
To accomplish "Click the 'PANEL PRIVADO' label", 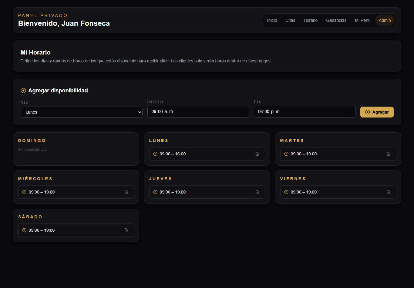I will pyautogui.click(x=43, y=15).
